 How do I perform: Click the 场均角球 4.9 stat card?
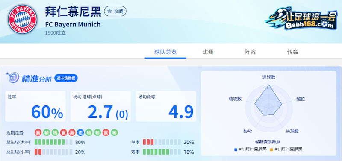[166, 106]
